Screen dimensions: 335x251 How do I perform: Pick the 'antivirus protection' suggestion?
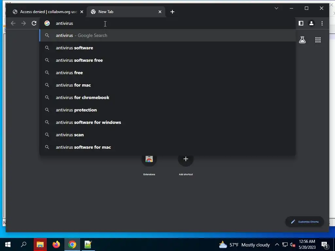pos(168,110)
